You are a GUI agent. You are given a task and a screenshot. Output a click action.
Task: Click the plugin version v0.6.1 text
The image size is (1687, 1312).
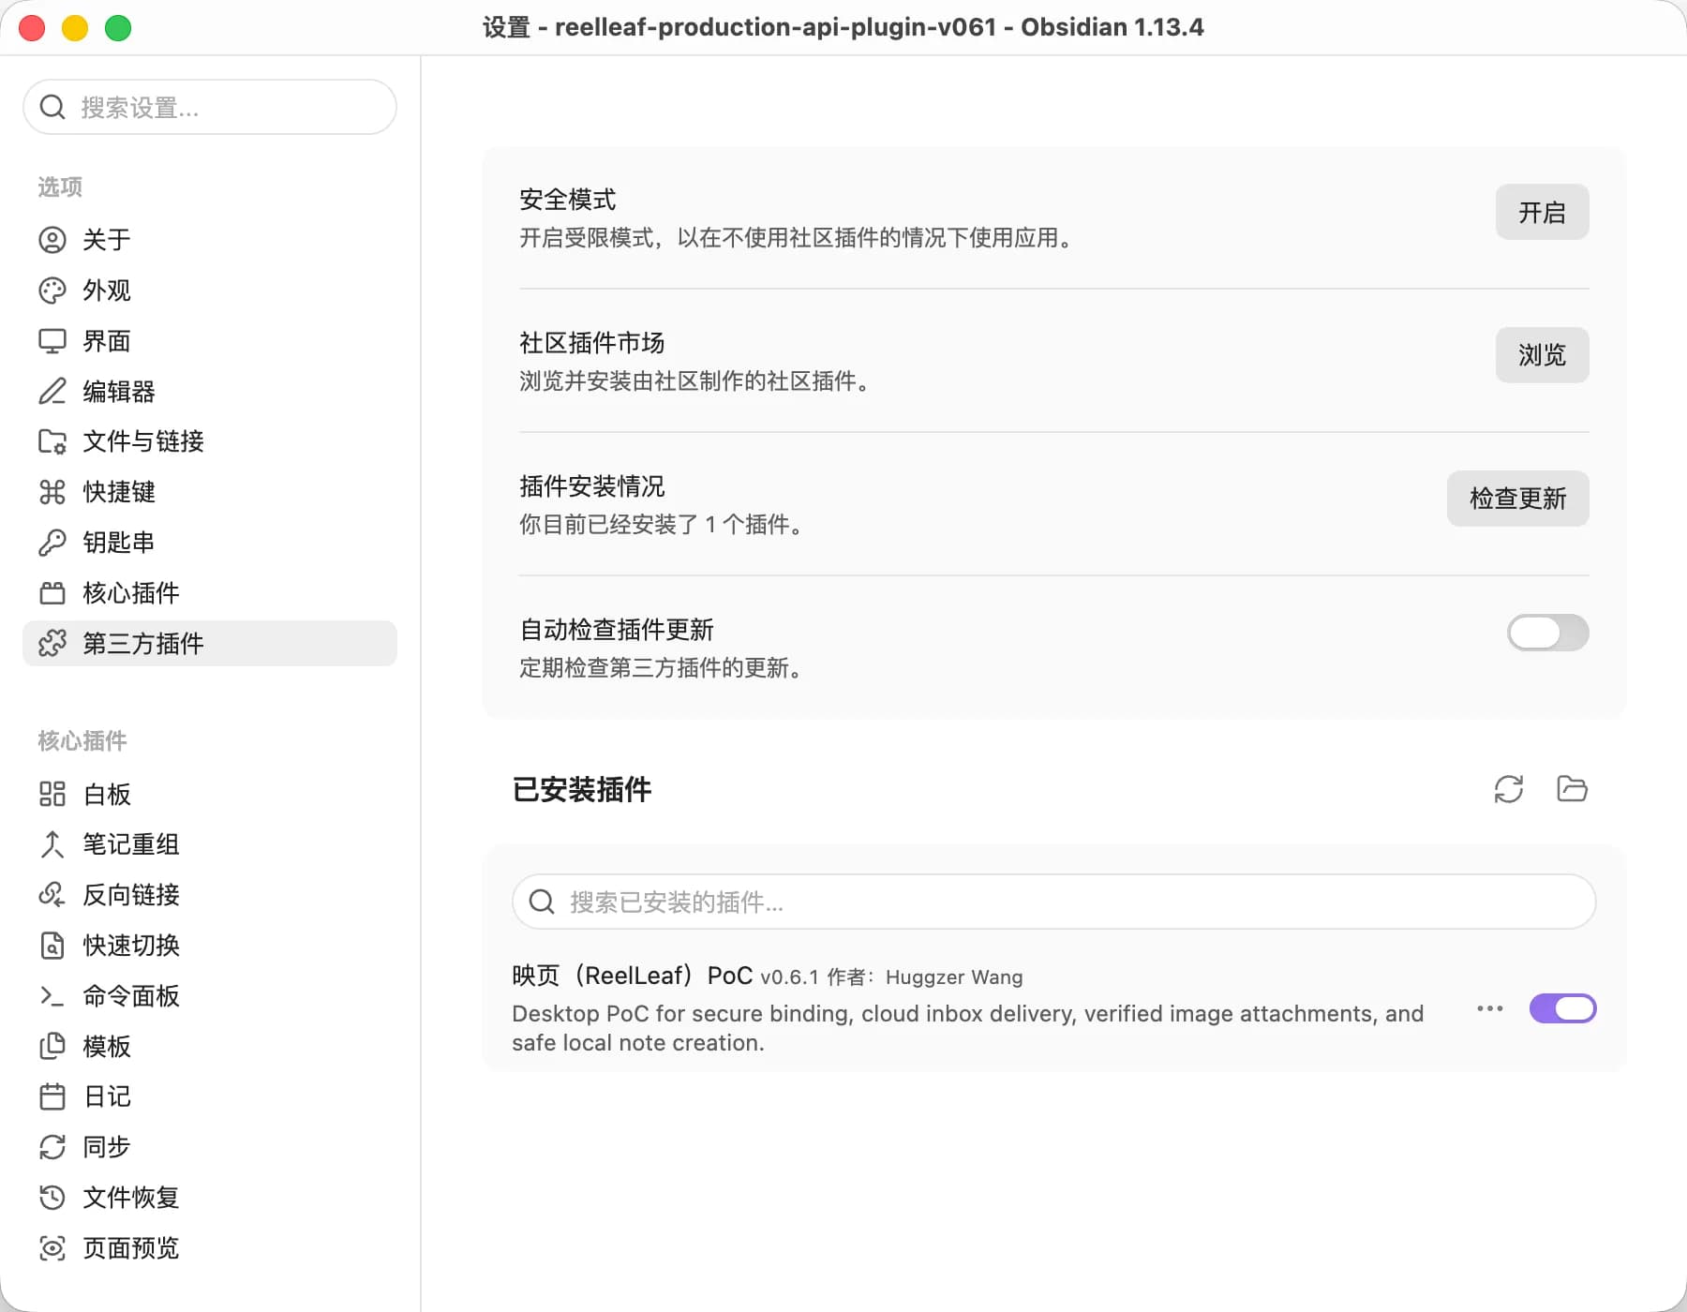pos(789,977)
